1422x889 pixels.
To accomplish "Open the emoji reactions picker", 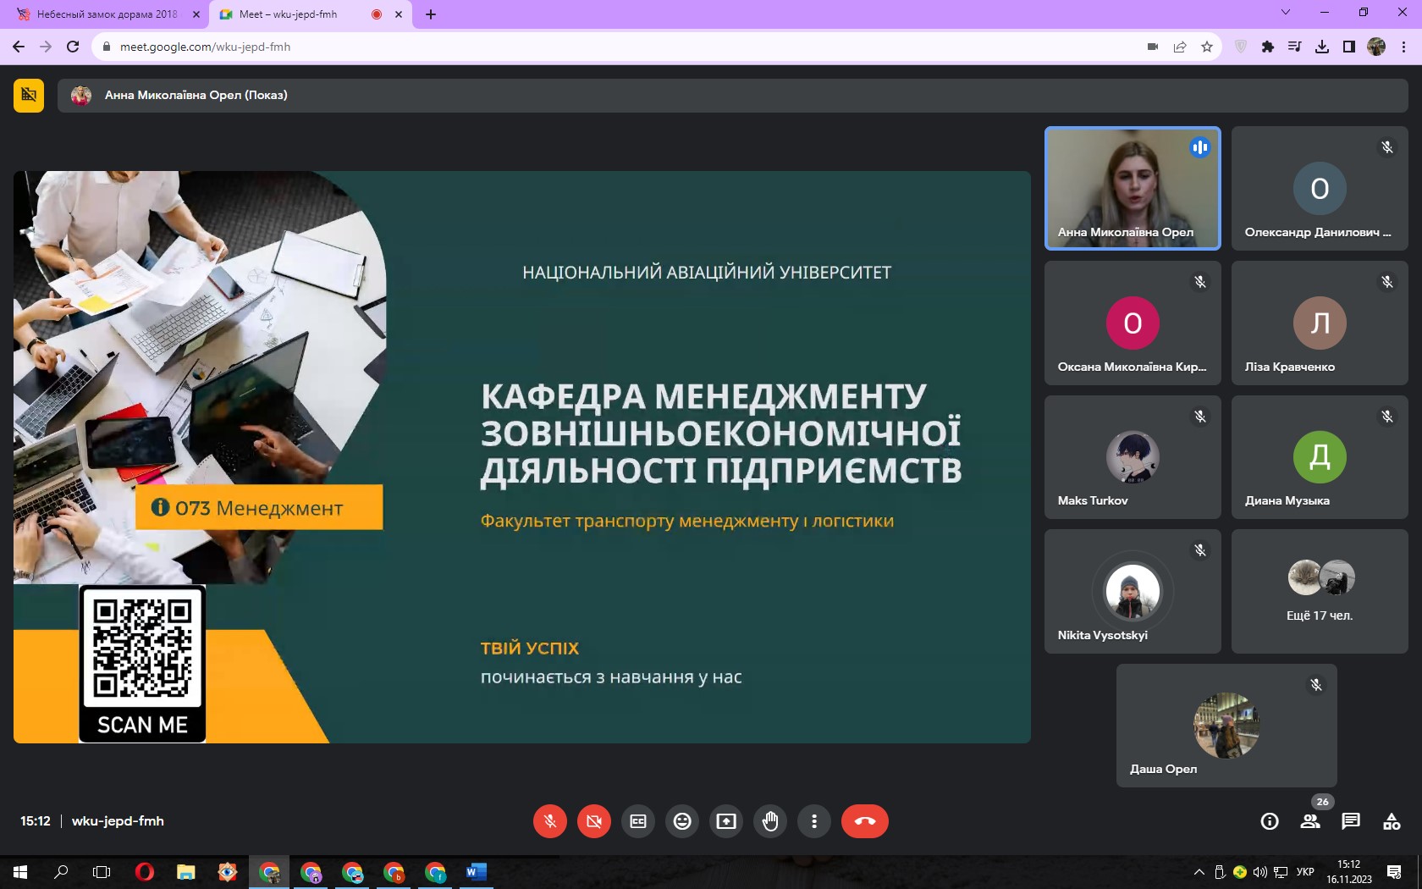I will (682, 821).
